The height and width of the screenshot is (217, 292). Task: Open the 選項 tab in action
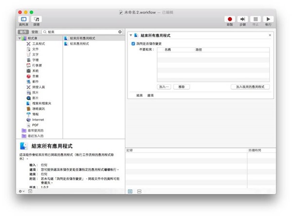click(150, 96)
